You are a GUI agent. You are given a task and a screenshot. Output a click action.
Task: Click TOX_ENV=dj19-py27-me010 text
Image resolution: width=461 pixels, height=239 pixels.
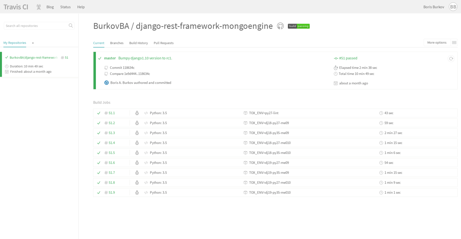pyautogui.click(x=270, y=183)
